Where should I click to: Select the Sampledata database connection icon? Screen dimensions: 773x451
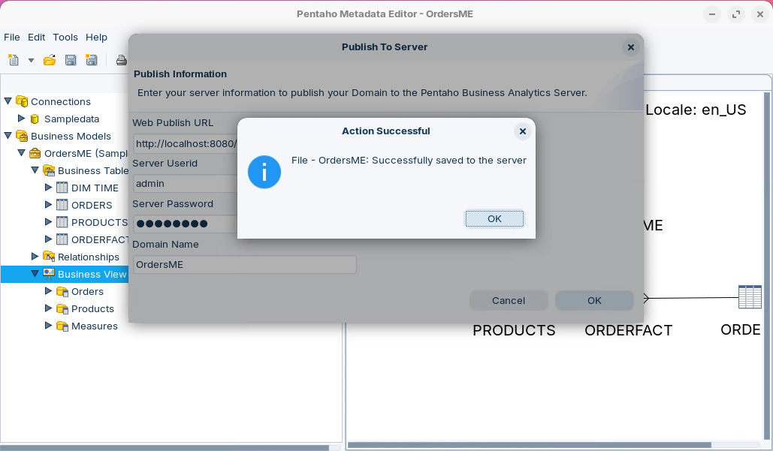35,119
